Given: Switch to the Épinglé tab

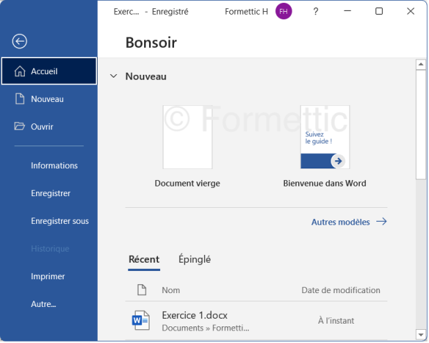Looking at the screenshot, I should pos(194,259).
